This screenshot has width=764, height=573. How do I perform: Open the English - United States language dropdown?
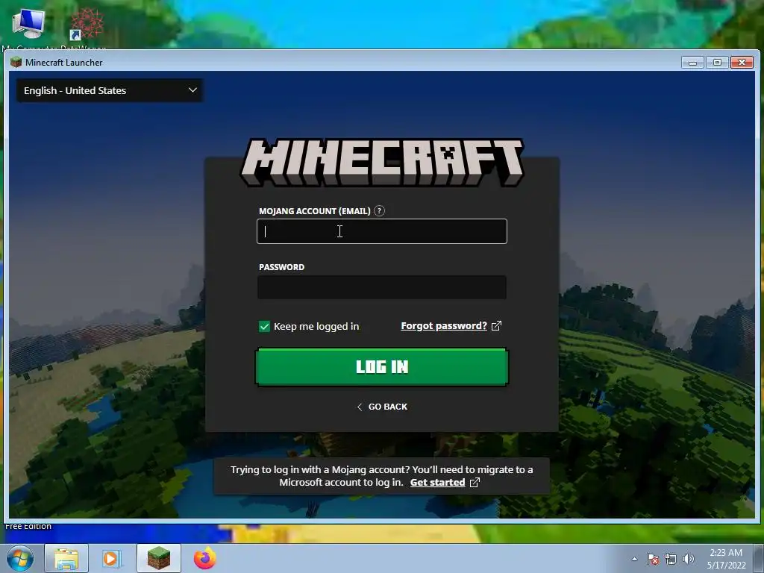pyautogui.click(x=110, y=90)
